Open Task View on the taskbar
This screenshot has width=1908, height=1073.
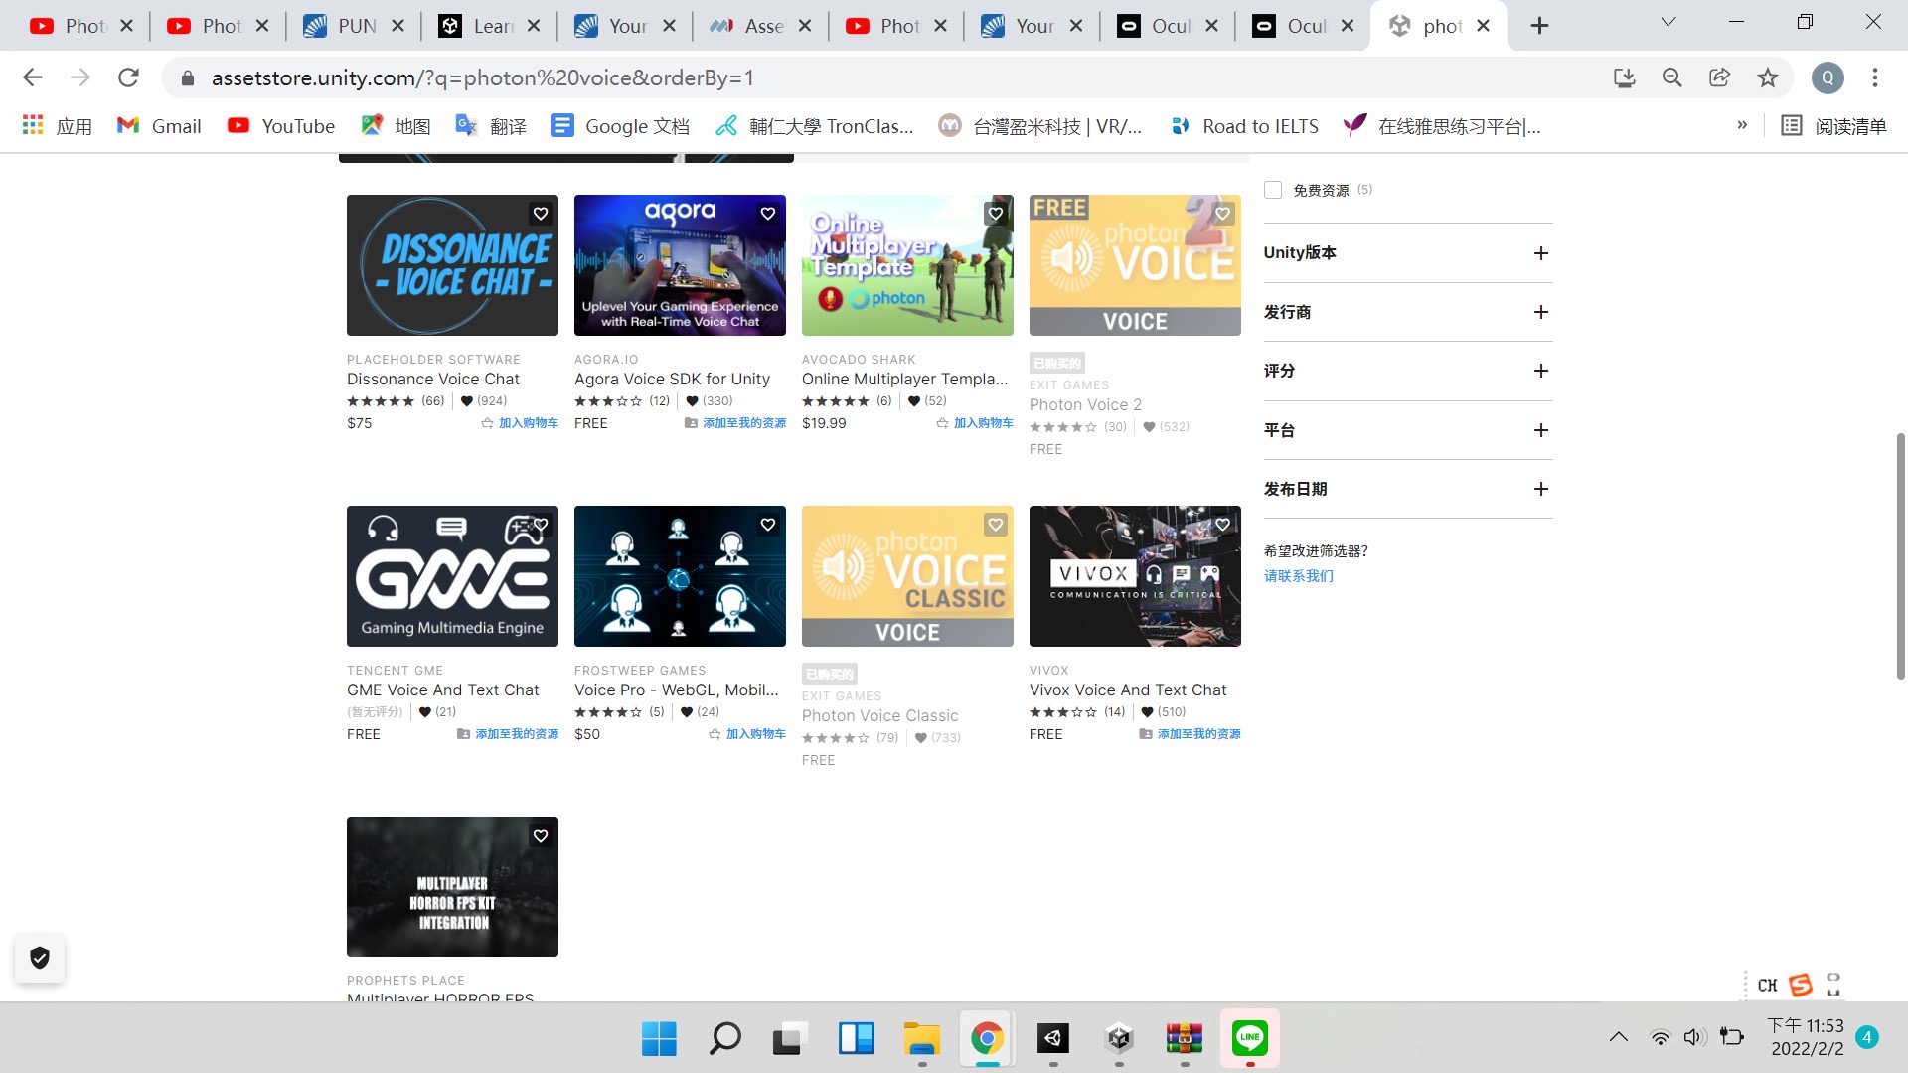click(x=790, y=1039)
